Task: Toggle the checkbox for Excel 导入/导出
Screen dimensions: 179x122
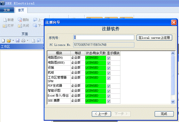Action: pyautogui.click(x=109, y=96)
